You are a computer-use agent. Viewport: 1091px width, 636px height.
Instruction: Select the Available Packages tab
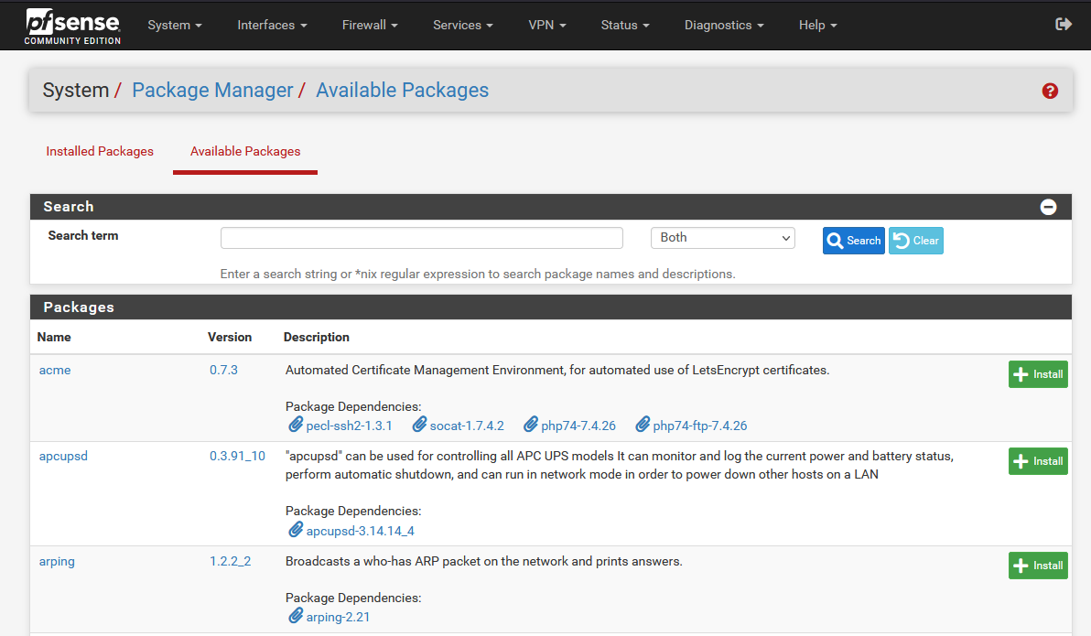245,151
